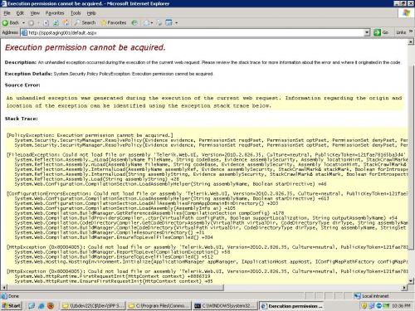The height and width of the screenshot is (311, 415).
Task: Click the Go button next to the address bar
Action: (x=381, y=32)
